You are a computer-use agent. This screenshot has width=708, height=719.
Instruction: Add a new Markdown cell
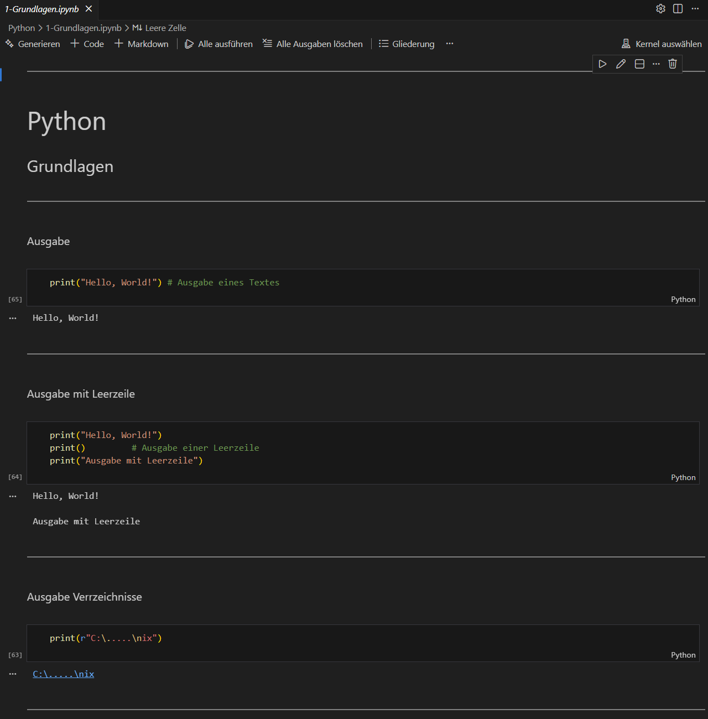click(x=141, y=44)
